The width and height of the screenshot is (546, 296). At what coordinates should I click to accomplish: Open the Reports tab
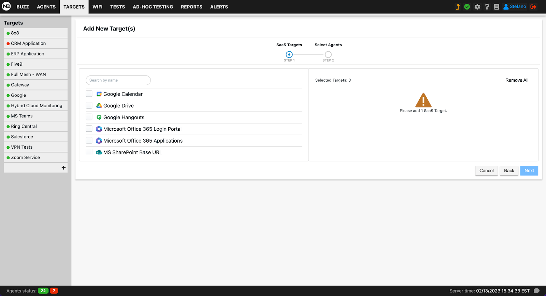pyautogui.click(x=192, y=7)
